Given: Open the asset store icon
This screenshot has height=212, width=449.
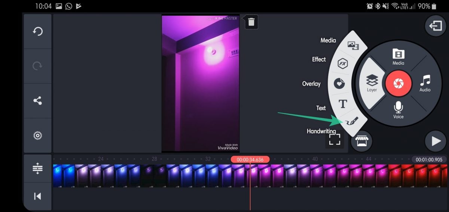Looking at the screenshot, I should pyautogui.click(x=361, y=141).
